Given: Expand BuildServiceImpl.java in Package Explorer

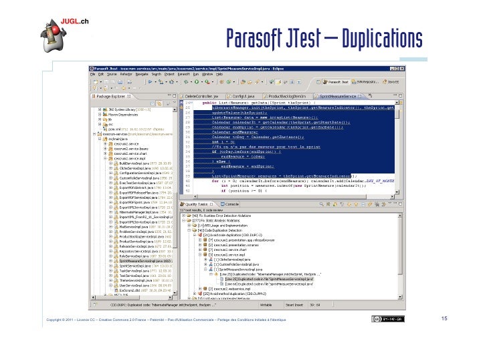Looking at the screenshot, I should (x=110, y=163).
